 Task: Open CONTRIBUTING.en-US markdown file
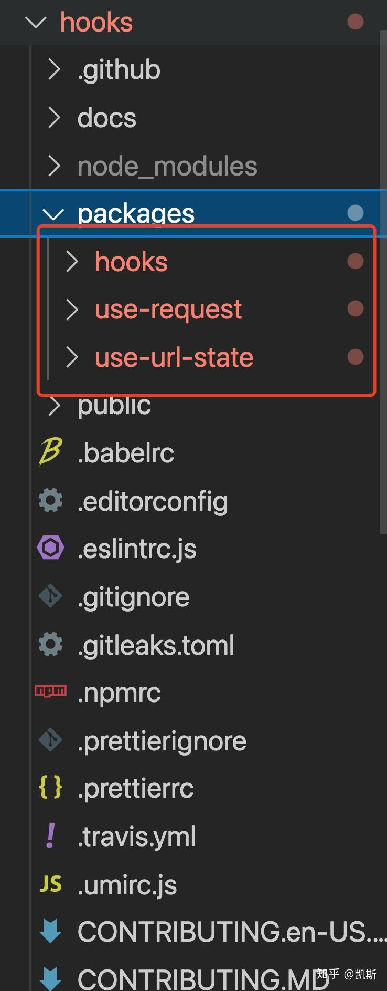pyautogui.click(x=231, y=932)
